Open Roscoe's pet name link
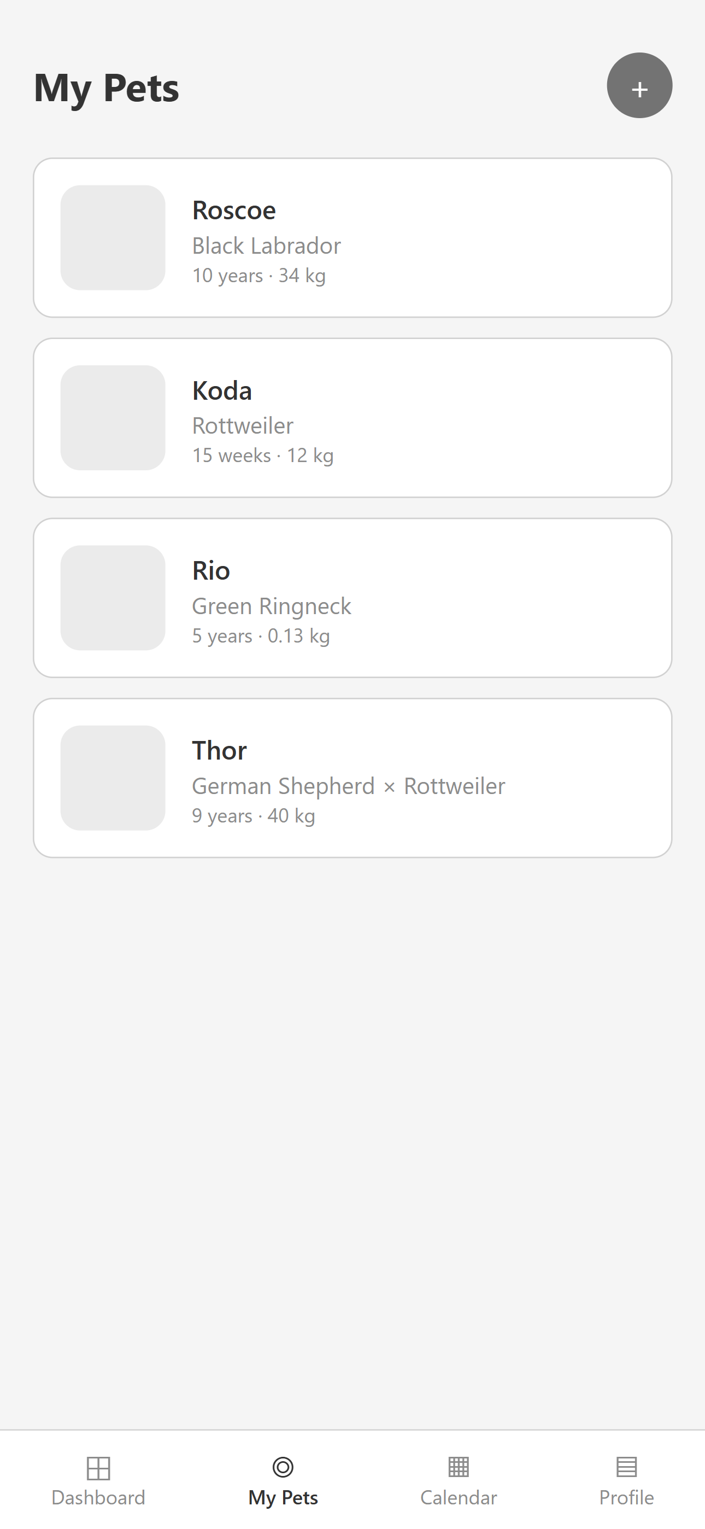The height and width of the screenshot is (1529, 705). (234, 211)
